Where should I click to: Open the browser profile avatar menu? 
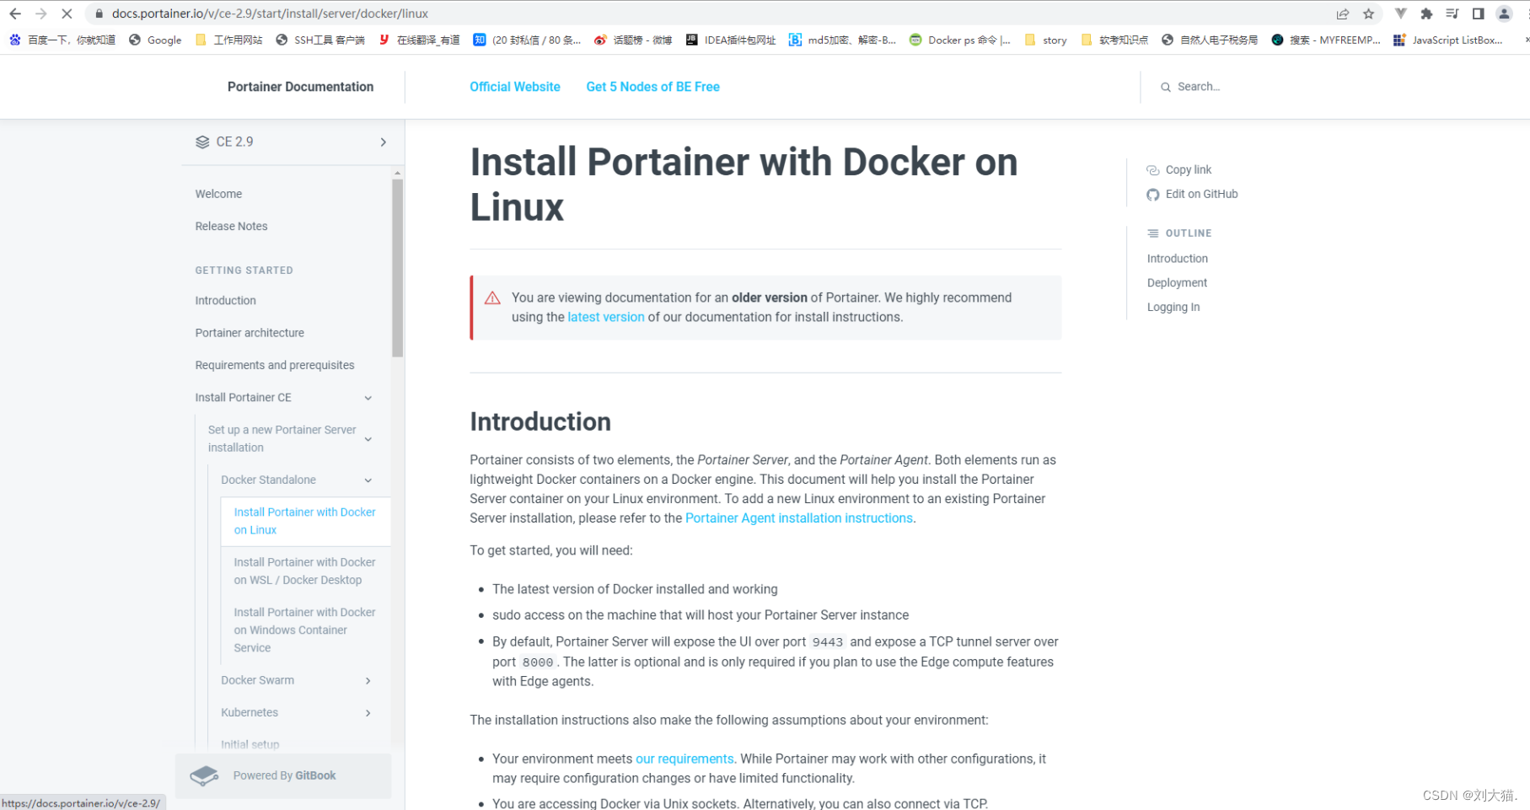[x=1504, y=13]
